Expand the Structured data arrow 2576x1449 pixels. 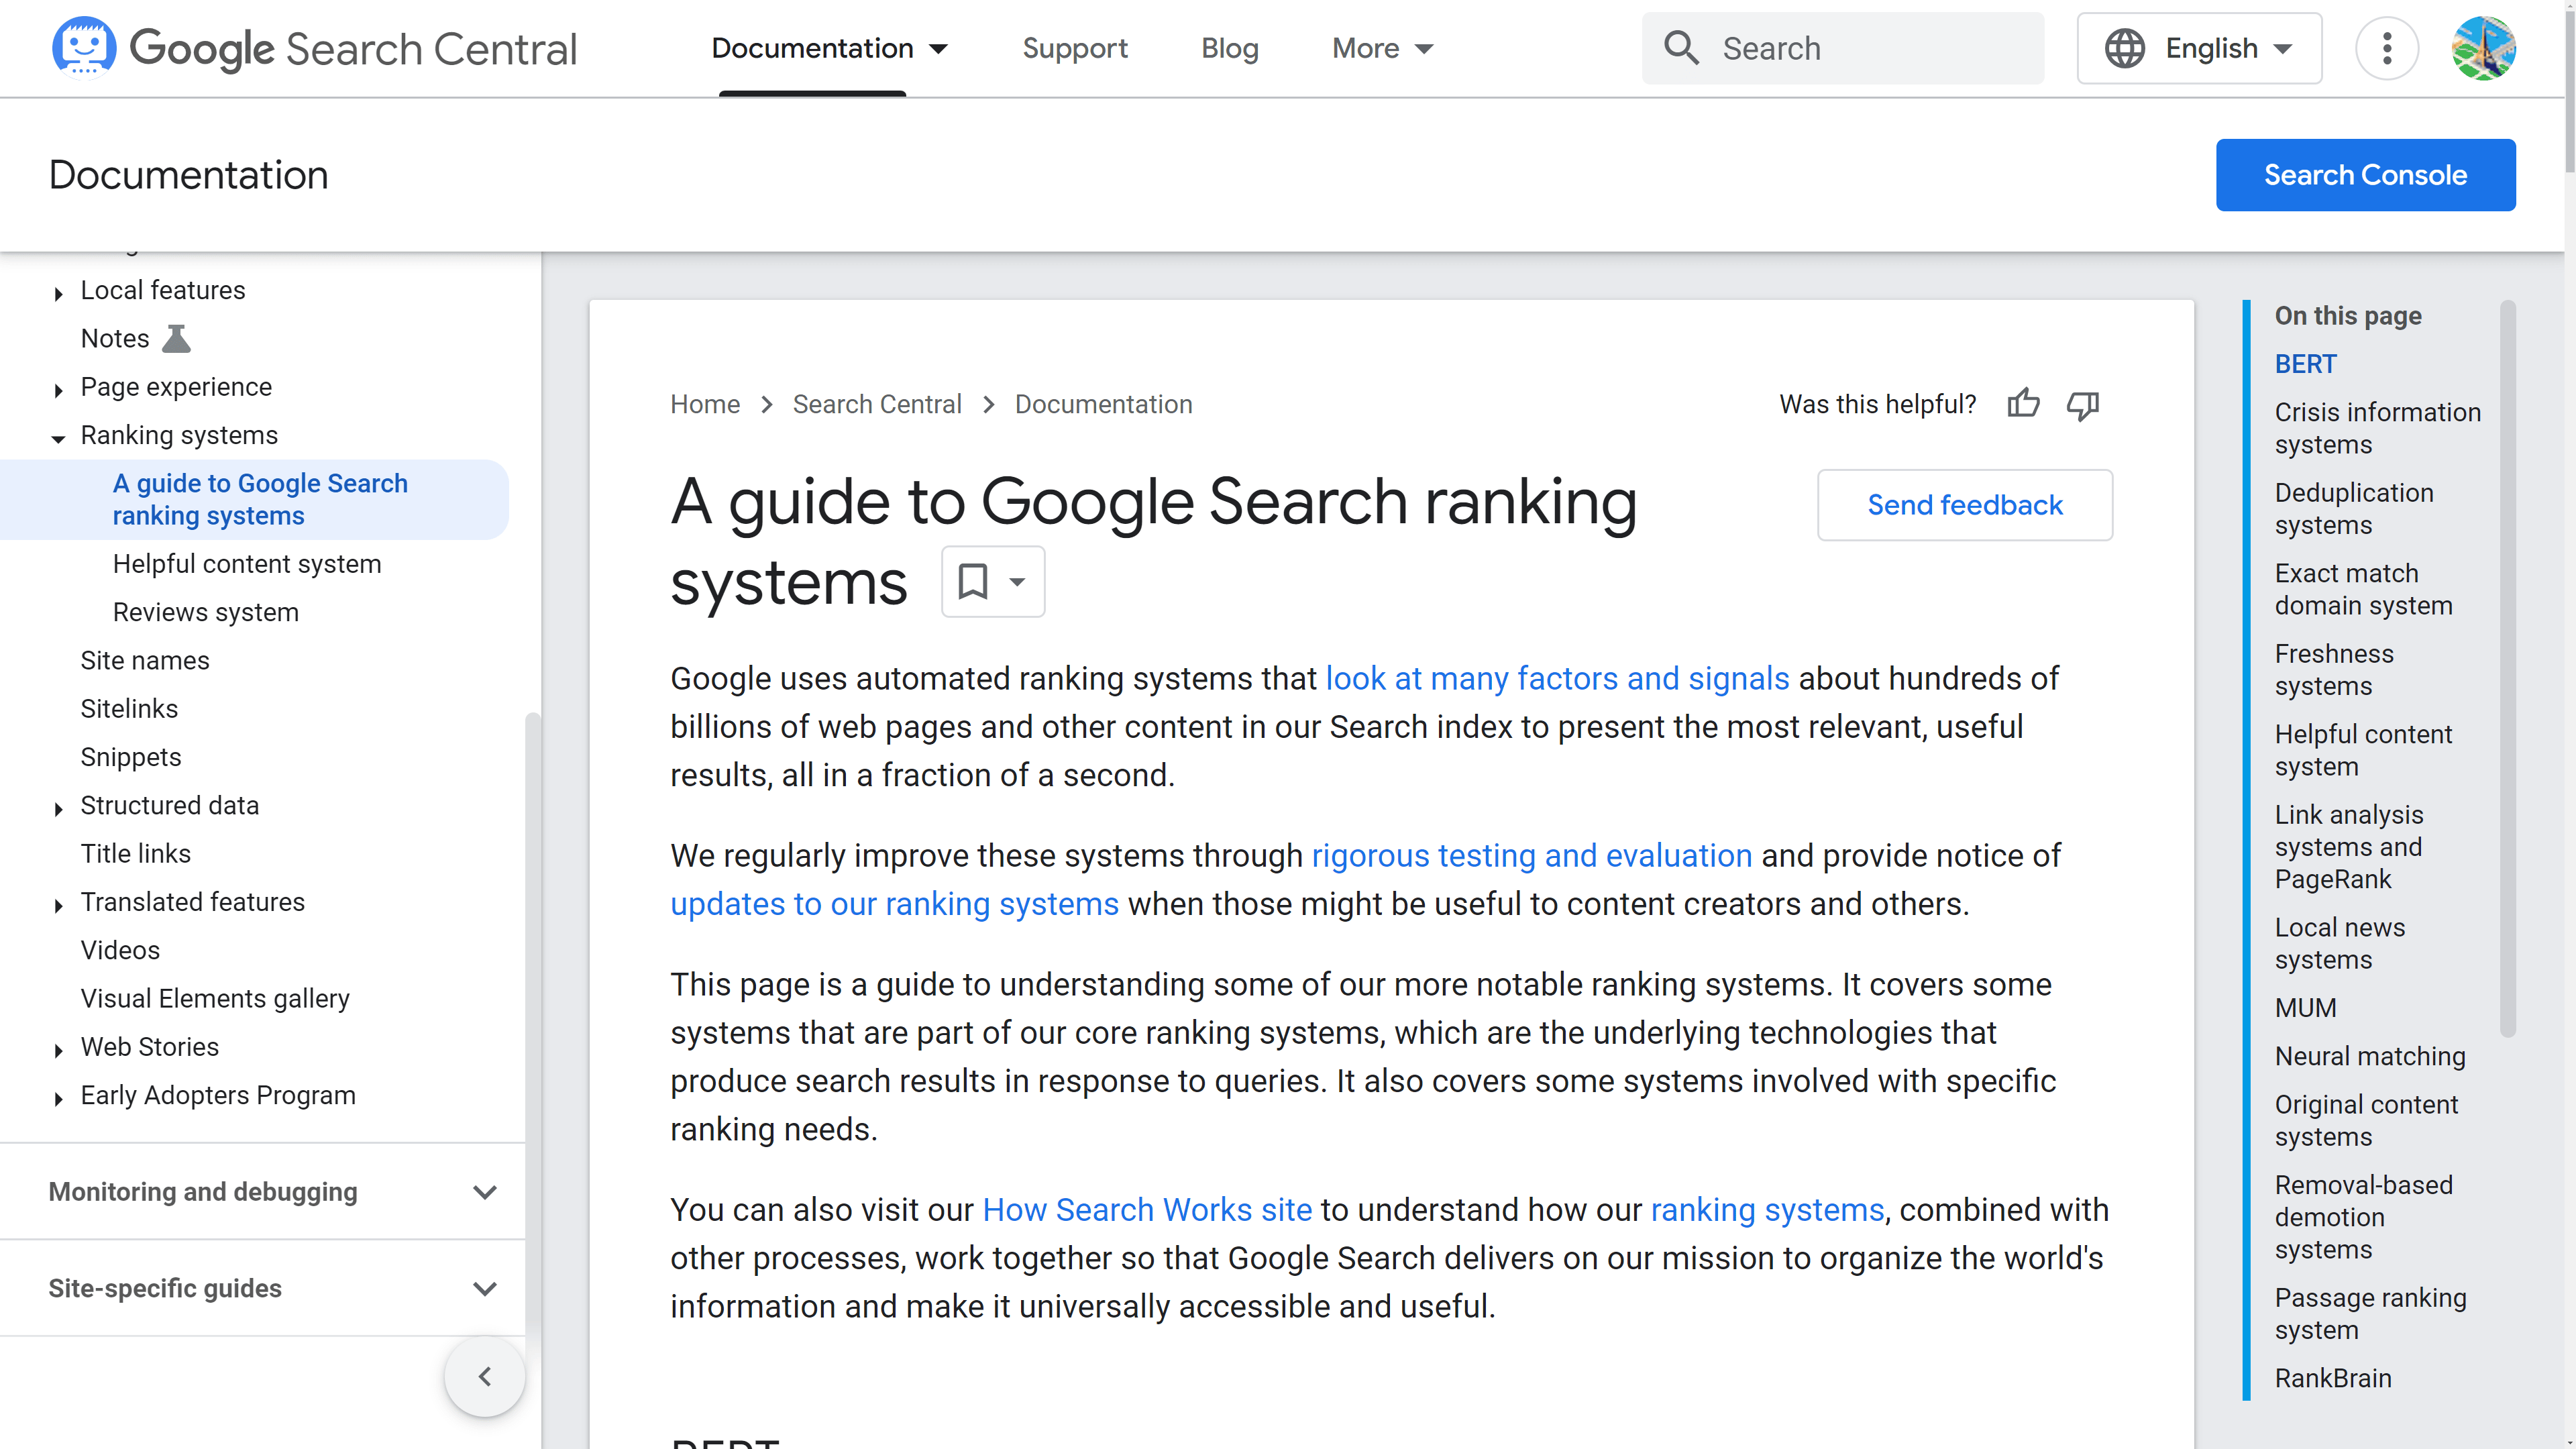coord(58,808)
